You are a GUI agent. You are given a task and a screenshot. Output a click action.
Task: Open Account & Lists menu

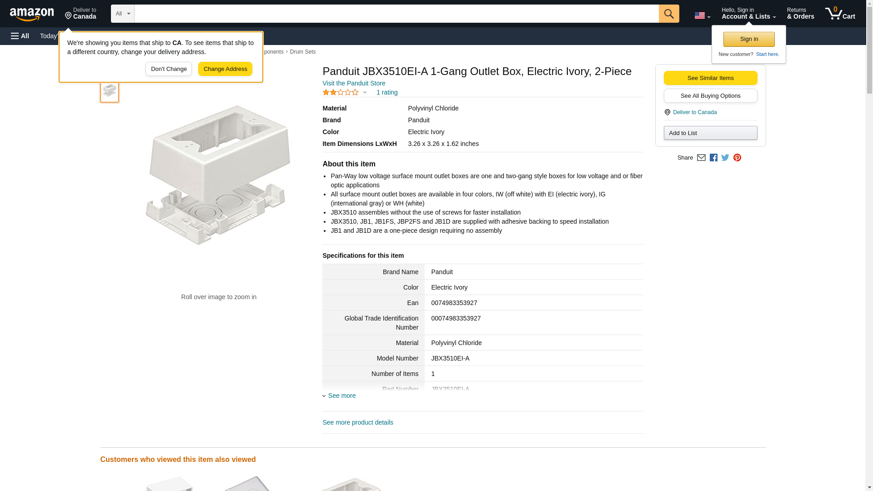[x=748, y=14]
